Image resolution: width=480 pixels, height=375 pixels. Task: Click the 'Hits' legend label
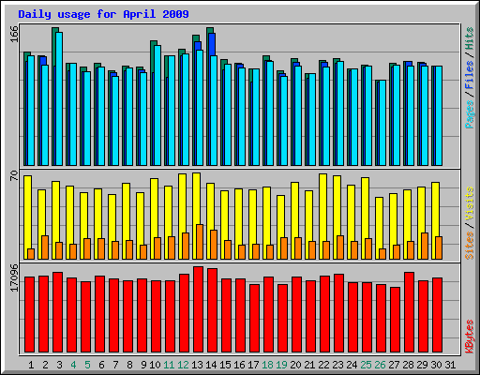(470, 38)
